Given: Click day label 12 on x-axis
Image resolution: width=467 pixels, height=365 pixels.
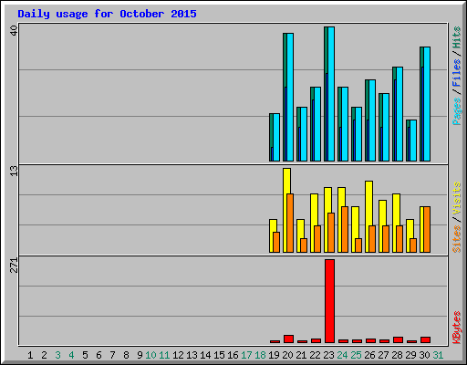Looking at the screenshot, I should tap(178, 355).
